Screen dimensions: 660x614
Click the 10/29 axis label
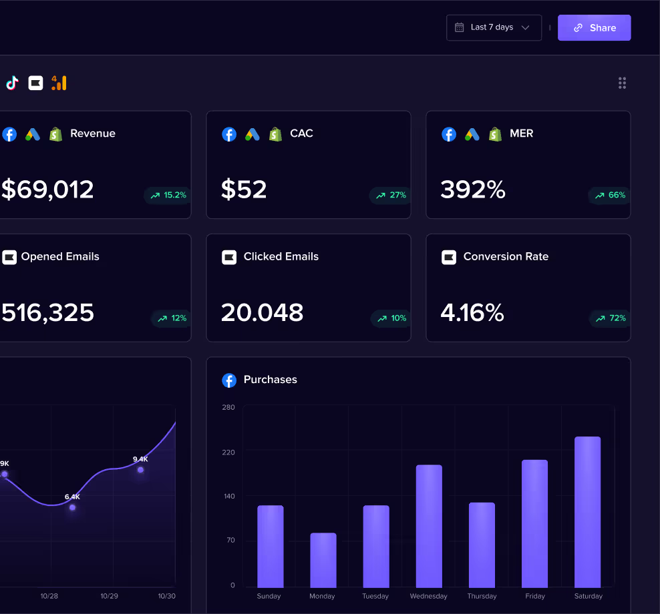click(x=110, y=597)
